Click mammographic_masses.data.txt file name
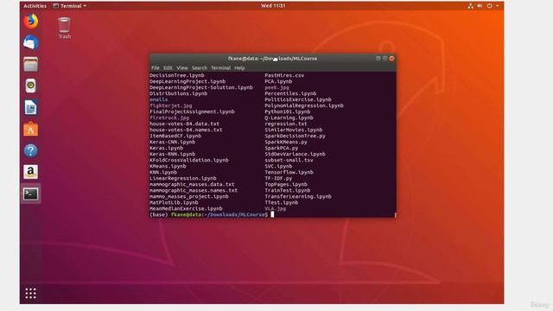553x311 pixels. [x=192, y=184]
